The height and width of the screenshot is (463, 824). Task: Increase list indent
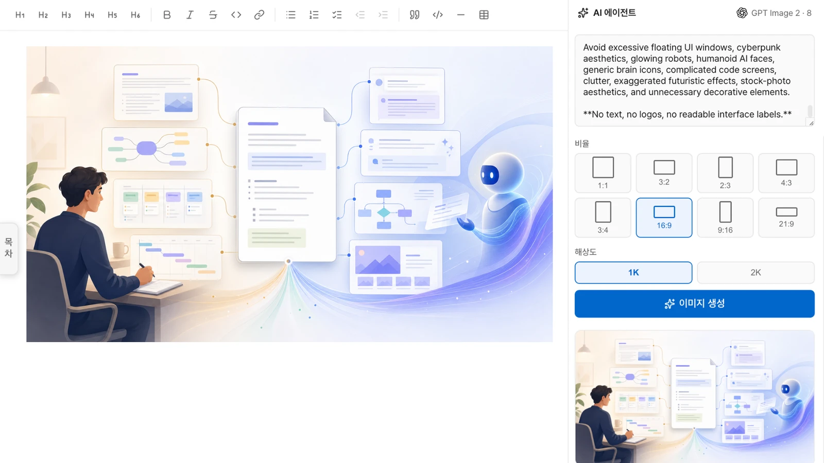click(x=383, y=15)
